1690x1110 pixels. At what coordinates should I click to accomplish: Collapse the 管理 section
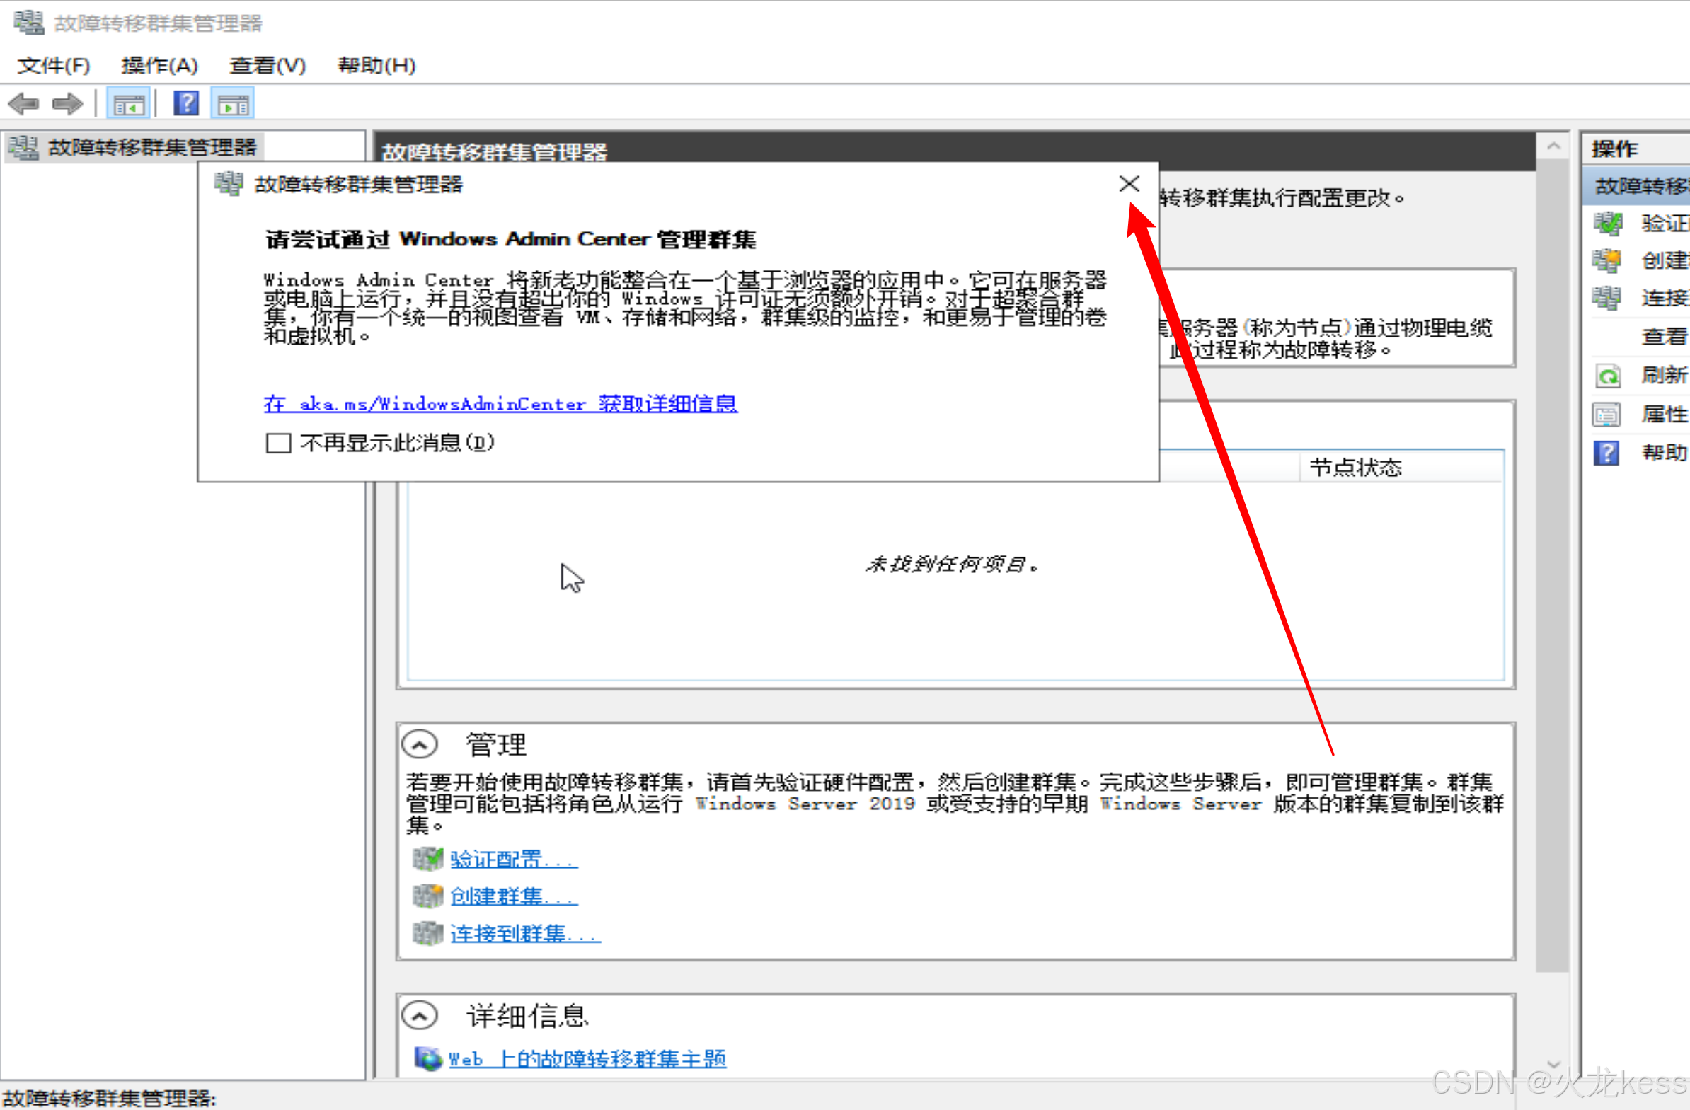[420, 745]
